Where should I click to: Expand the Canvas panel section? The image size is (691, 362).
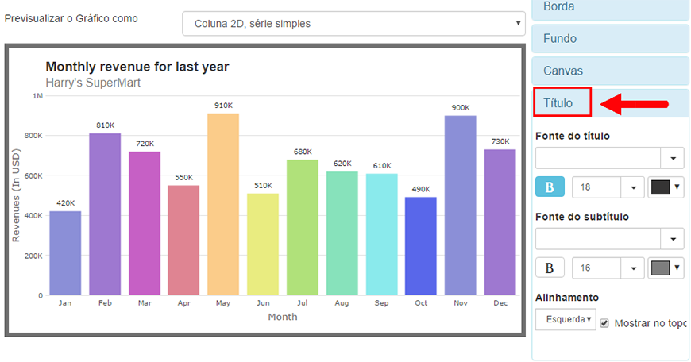[x=610, y=71]
